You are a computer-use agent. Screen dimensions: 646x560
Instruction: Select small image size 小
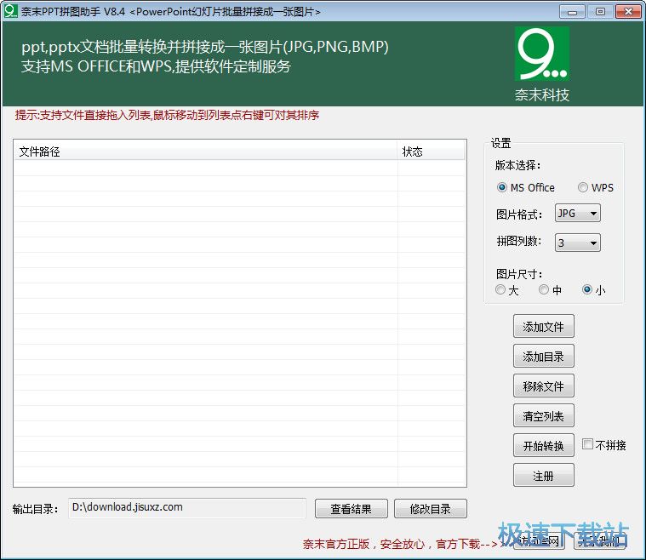[x=586, y=290]
